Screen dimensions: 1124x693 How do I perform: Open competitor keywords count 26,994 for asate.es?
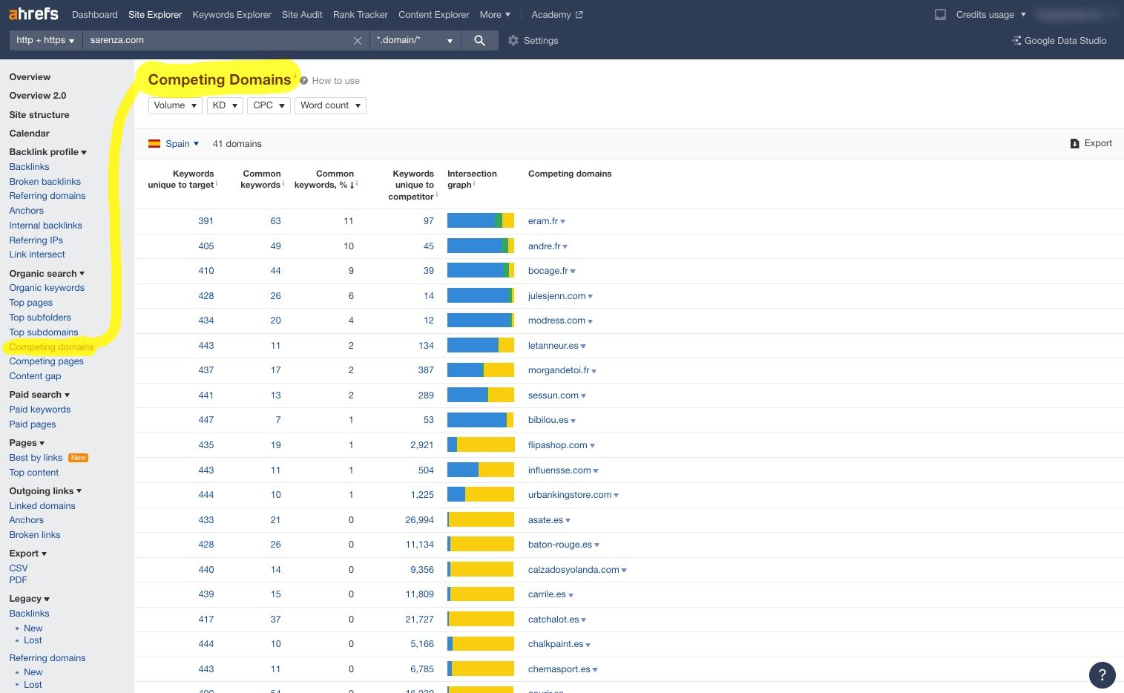[x=419, y=520]
